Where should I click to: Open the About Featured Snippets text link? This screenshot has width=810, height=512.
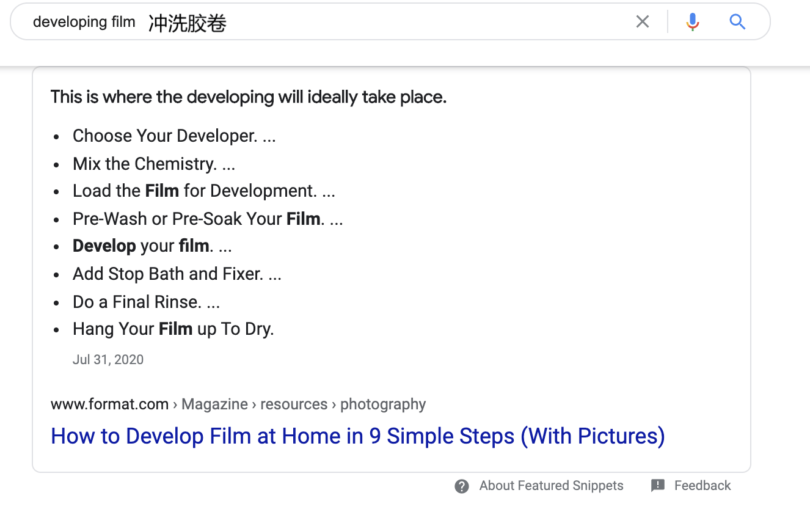[551, 486]
